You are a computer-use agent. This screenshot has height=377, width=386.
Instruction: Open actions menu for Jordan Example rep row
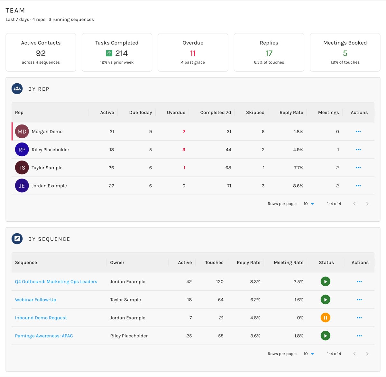pyautogui.click(x=358, y=186)
